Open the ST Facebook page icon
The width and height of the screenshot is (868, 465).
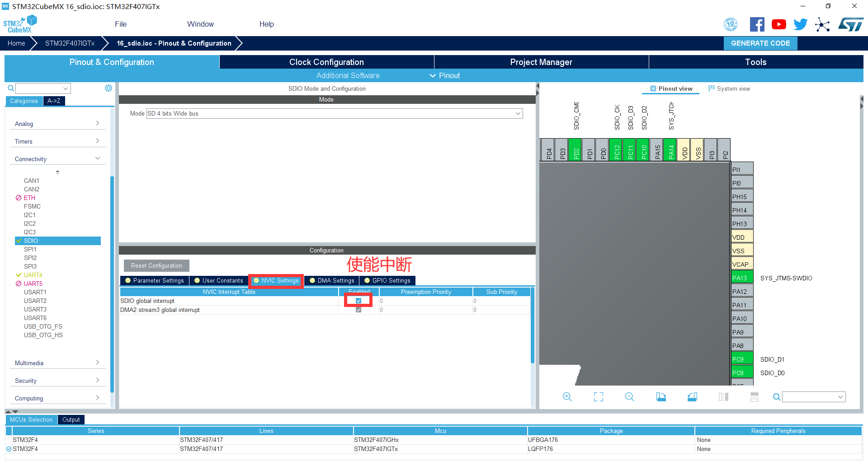click(x=757, y=24)
